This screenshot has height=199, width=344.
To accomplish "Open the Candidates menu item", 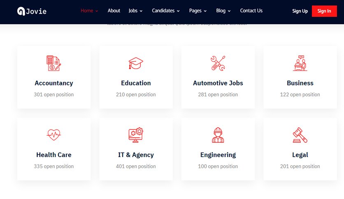I will click(163, 11).
